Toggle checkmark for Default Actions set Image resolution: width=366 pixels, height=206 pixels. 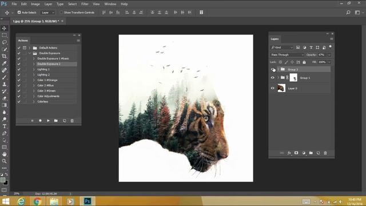point(19,48)
